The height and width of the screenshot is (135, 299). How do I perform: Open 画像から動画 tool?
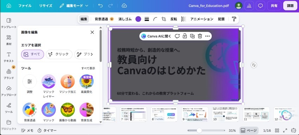(68, 112)
